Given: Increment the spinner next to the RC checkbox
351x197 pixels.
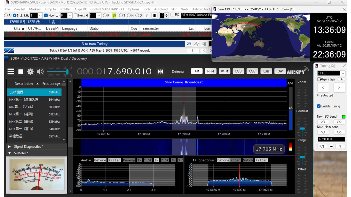Looking at the screenshot, I should (x=166, y=14).
